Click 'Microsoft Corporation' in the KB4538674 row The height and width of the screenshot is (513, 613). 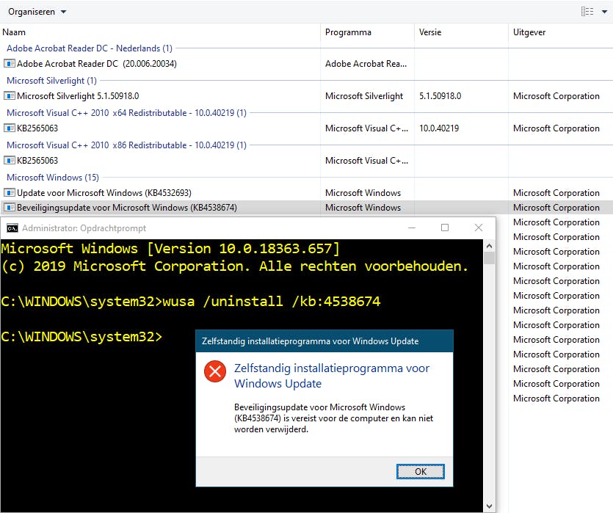556,208
